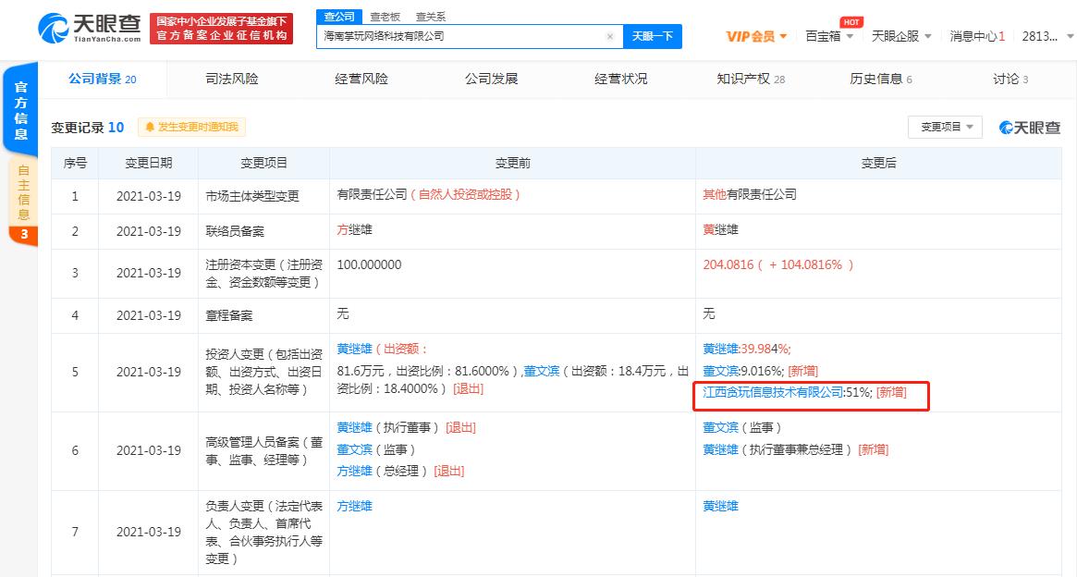This screenshot has width=1077, height=577.
Task: Switch to the 司法风险 tab
Action: (231, 79)
